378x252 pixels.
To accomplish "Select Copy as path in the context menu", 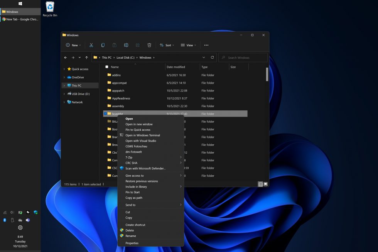I will click(134, 198).
